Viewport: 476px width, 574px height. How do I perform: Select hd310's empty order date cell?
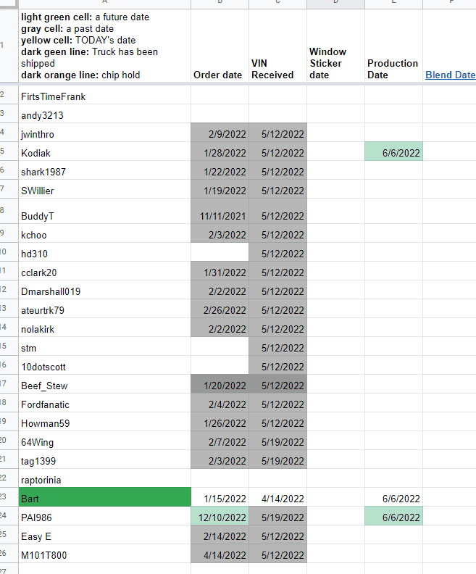[220, 254]
